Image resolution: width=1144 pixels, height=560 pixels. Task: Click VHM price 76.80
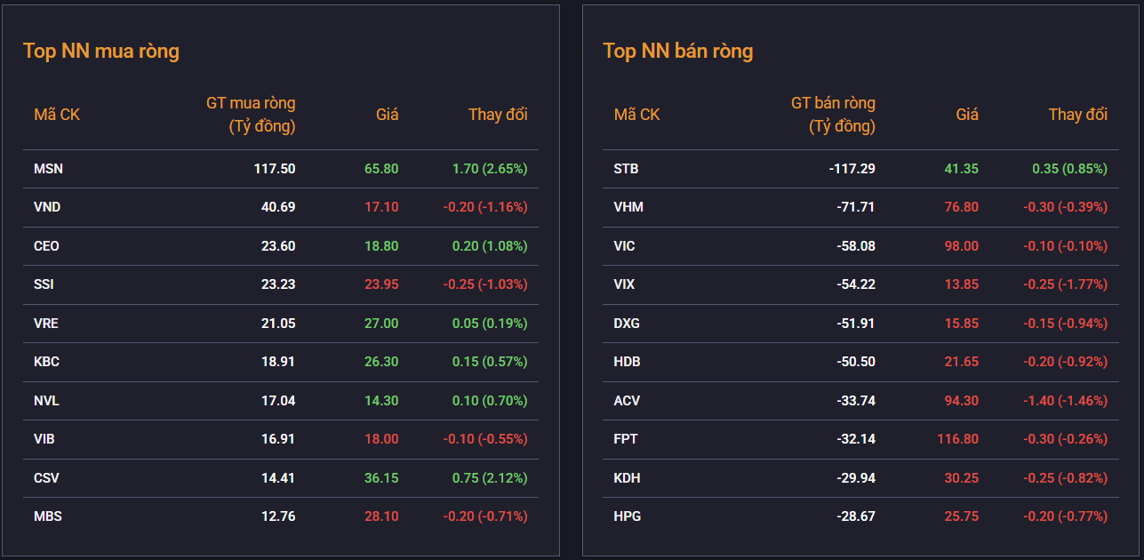pos(961,207)
